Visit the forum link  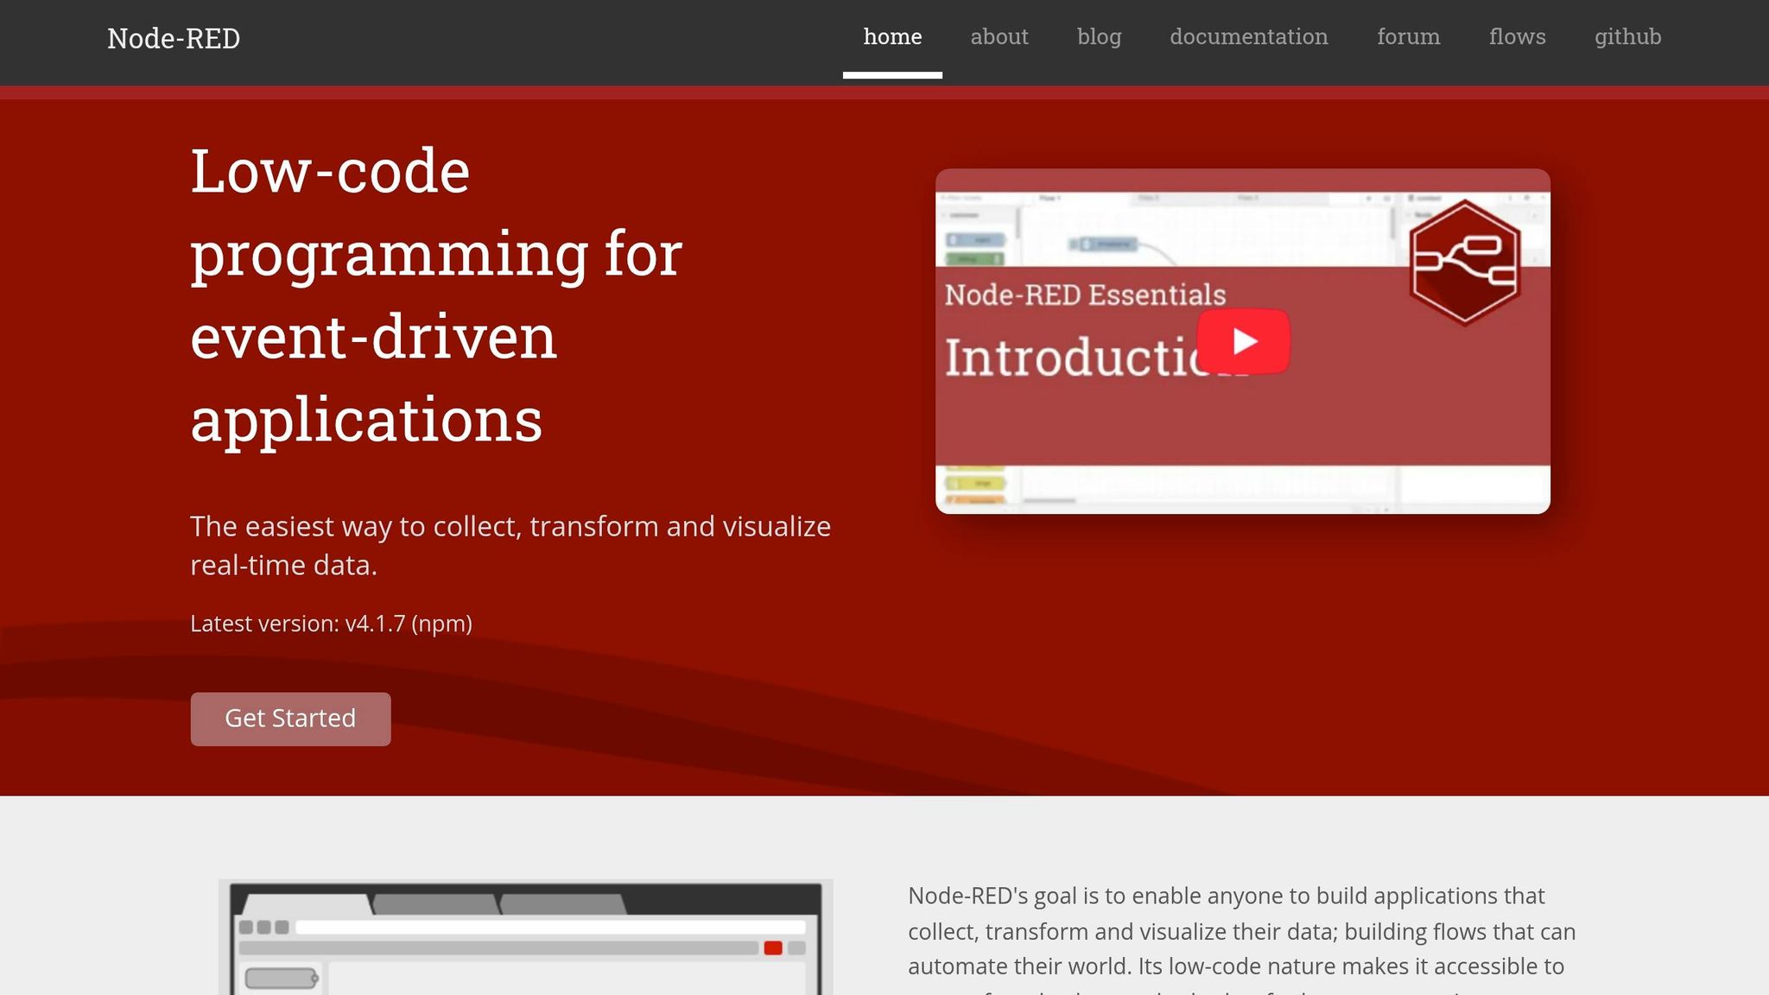pyautogui.click(x=1408, y=36)
